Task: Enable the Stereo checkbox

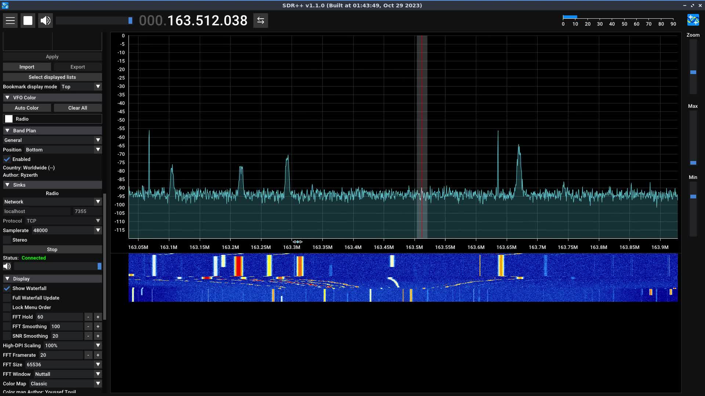Action: [x=7, y=240]
